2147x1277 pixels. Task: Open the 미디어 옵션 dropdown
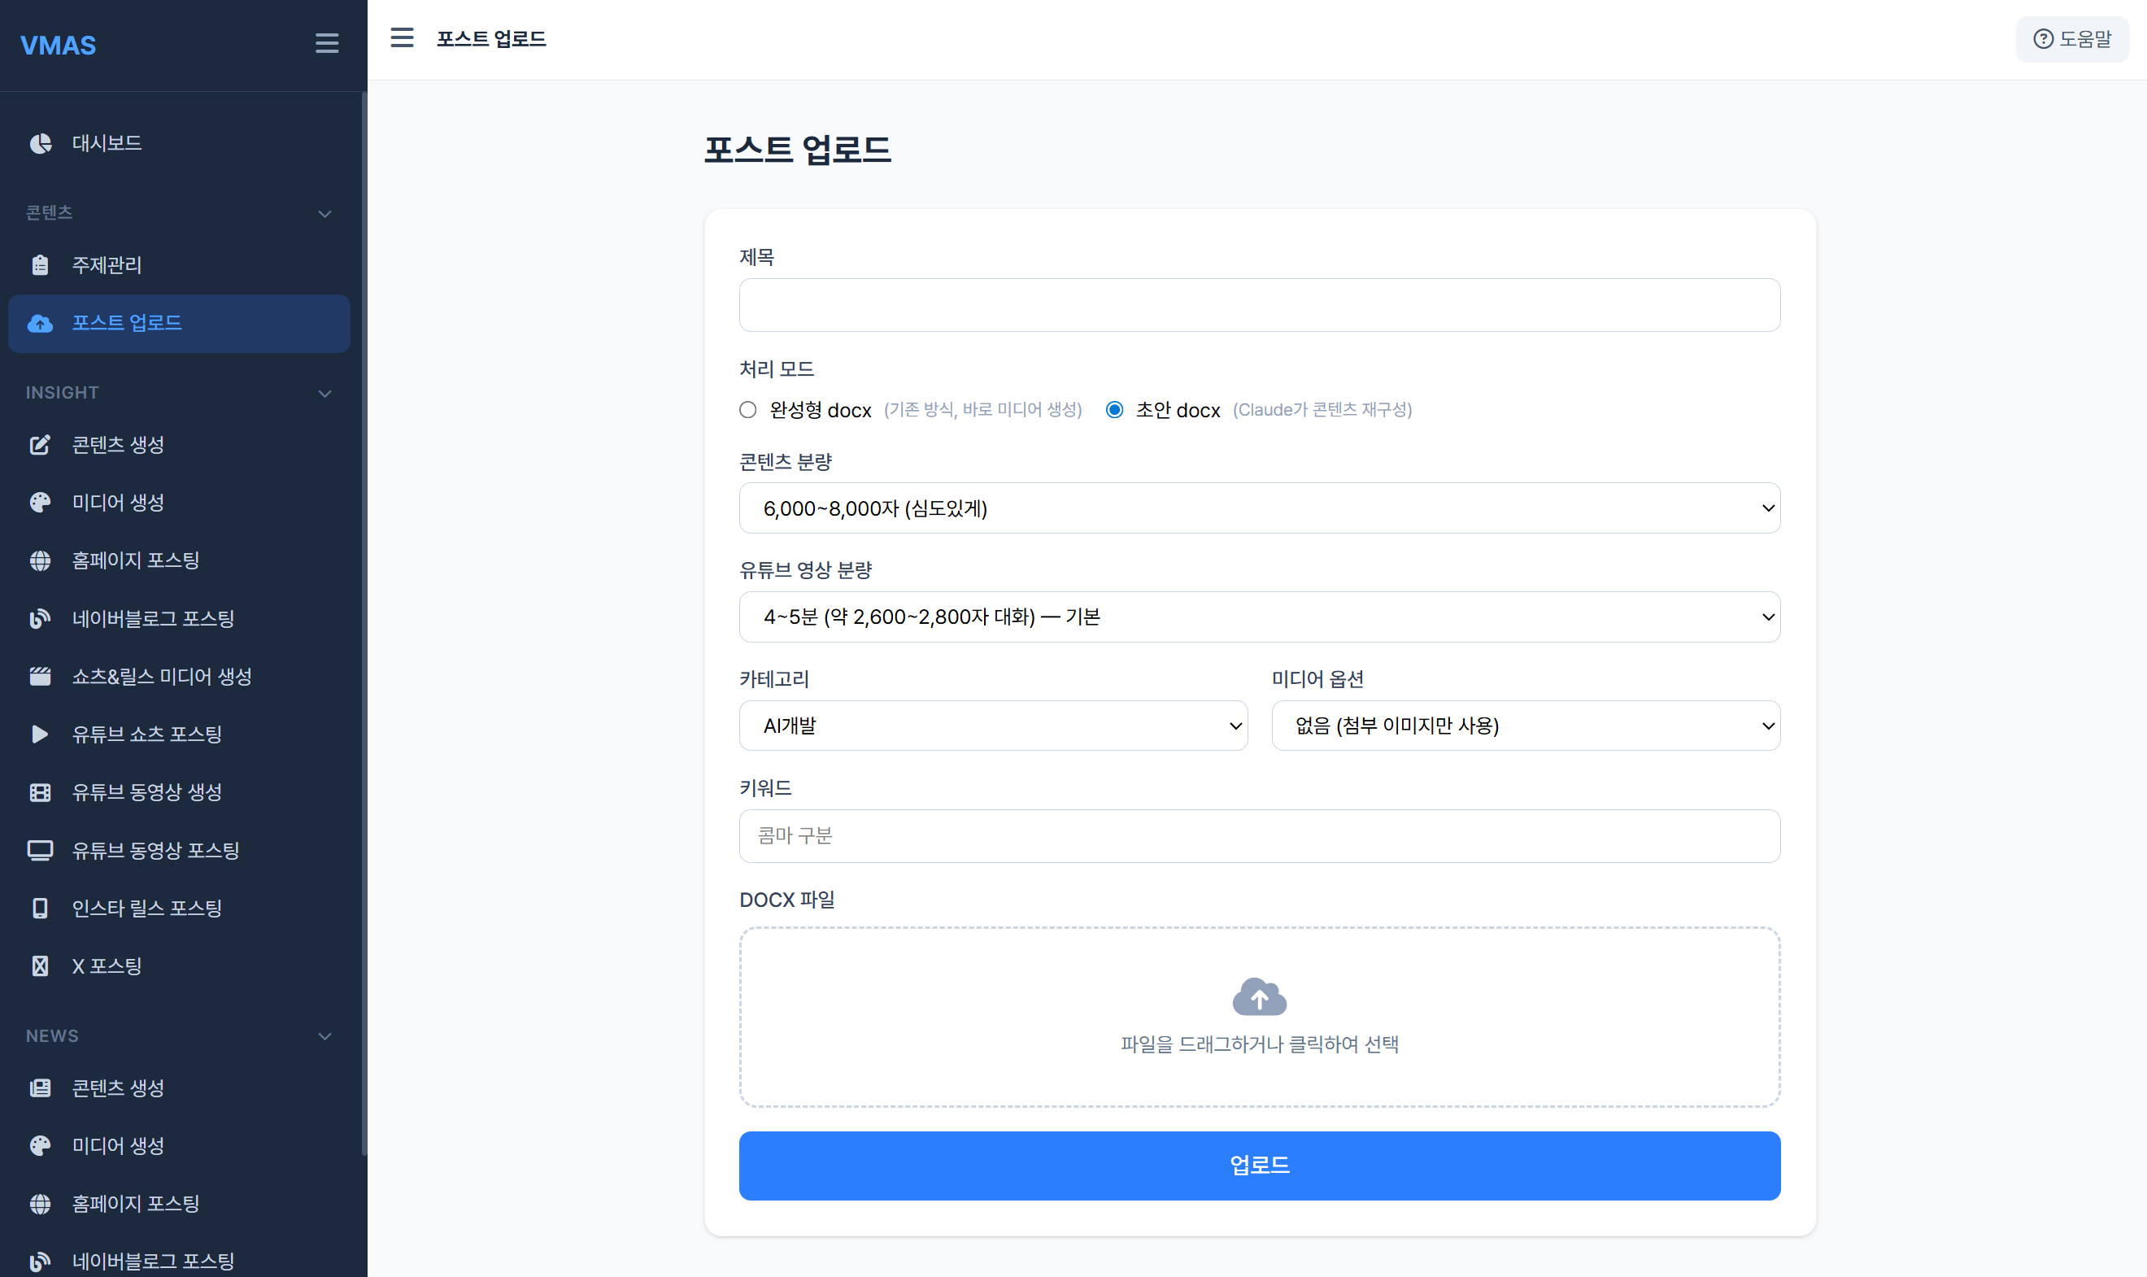[1525, 726]
